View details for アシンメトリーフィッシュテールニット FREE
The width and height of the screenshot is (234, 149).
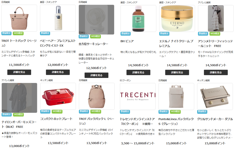216,73
